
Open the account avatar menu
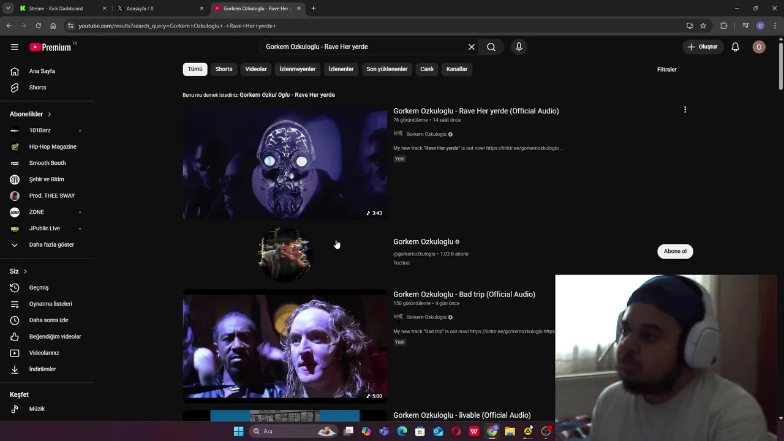(759, 47)
